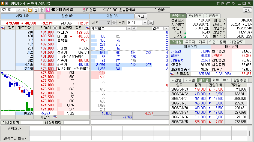Viewport: 254px width, 142px height.
Task: Click the 2,959 value in 세력분포
Action: coord(101,65)
